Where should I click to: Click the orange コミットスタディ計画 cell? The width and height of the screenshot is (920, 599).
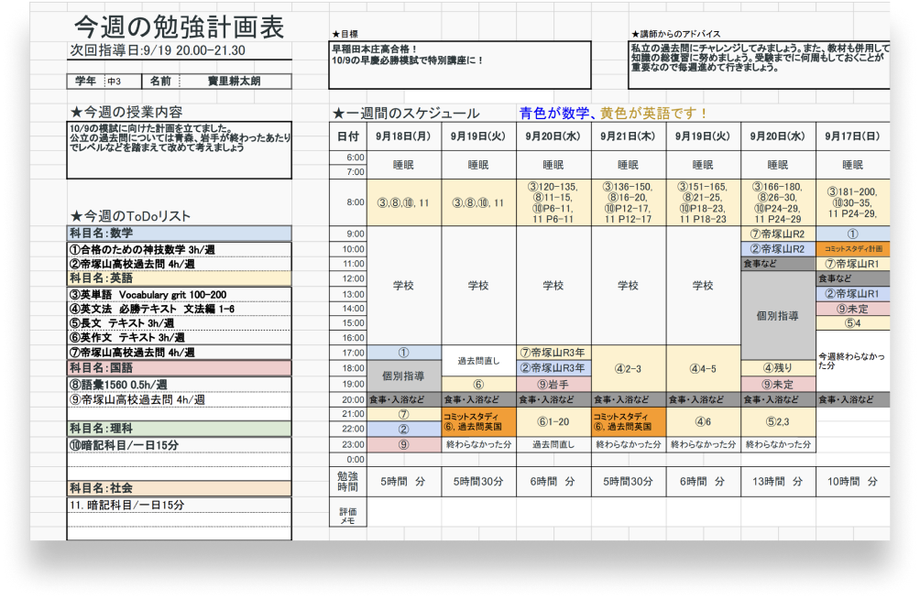[x=856, y=246]
